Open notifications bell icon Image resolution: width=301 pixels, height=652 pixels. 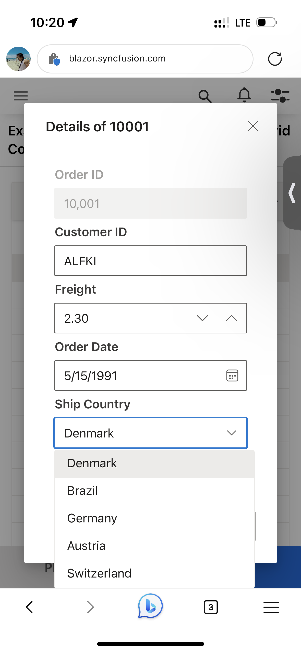click(x=244, y=95)
